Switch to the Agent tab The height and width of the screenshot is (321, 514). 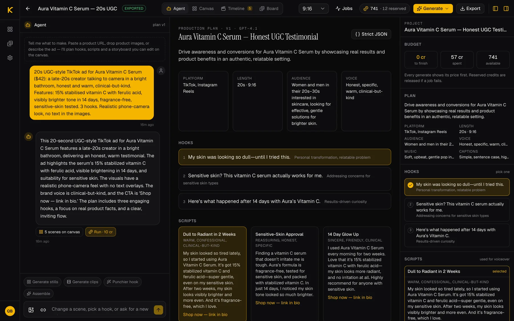[176, 9]
